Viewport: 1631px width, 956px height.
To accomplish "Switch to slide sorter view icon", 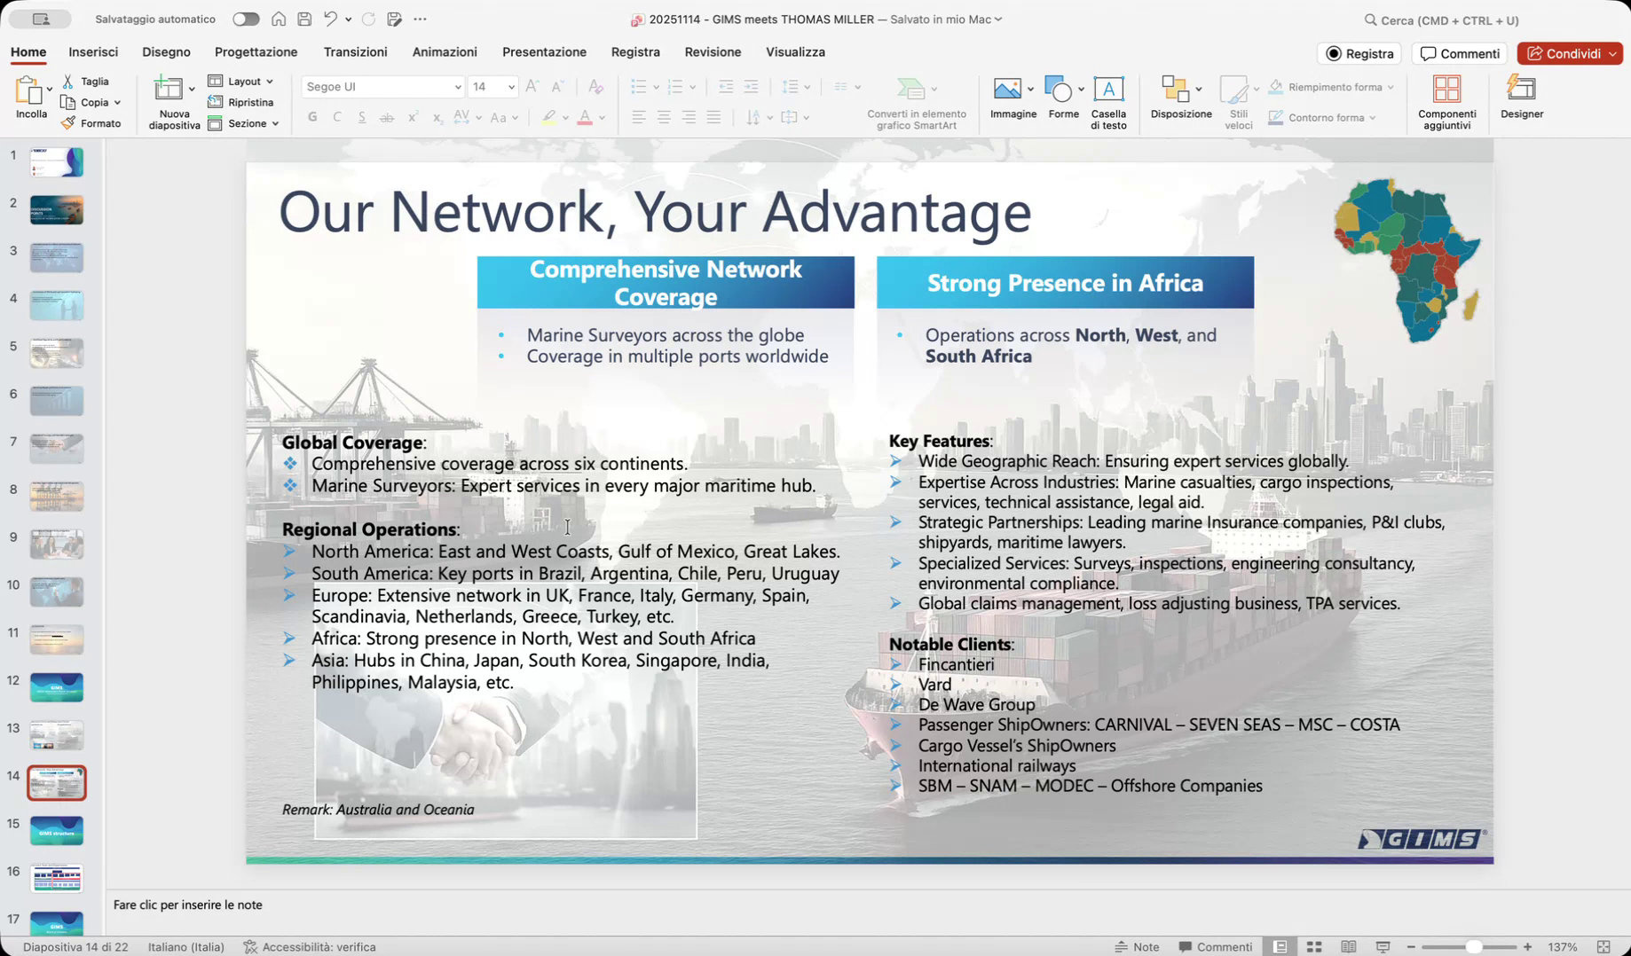I will 1314,947.
